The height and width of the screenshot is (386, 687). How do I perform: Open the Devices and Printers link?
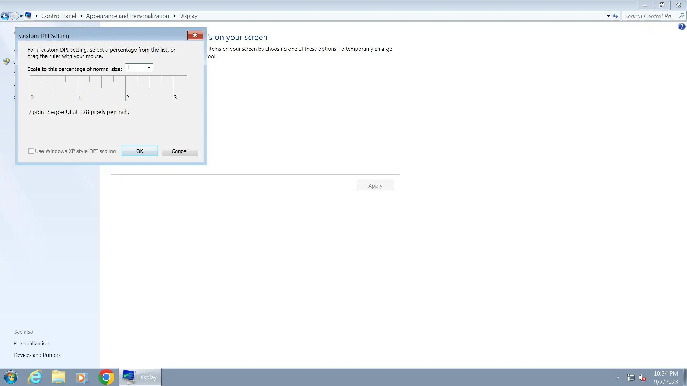click(x=37, y=355)
